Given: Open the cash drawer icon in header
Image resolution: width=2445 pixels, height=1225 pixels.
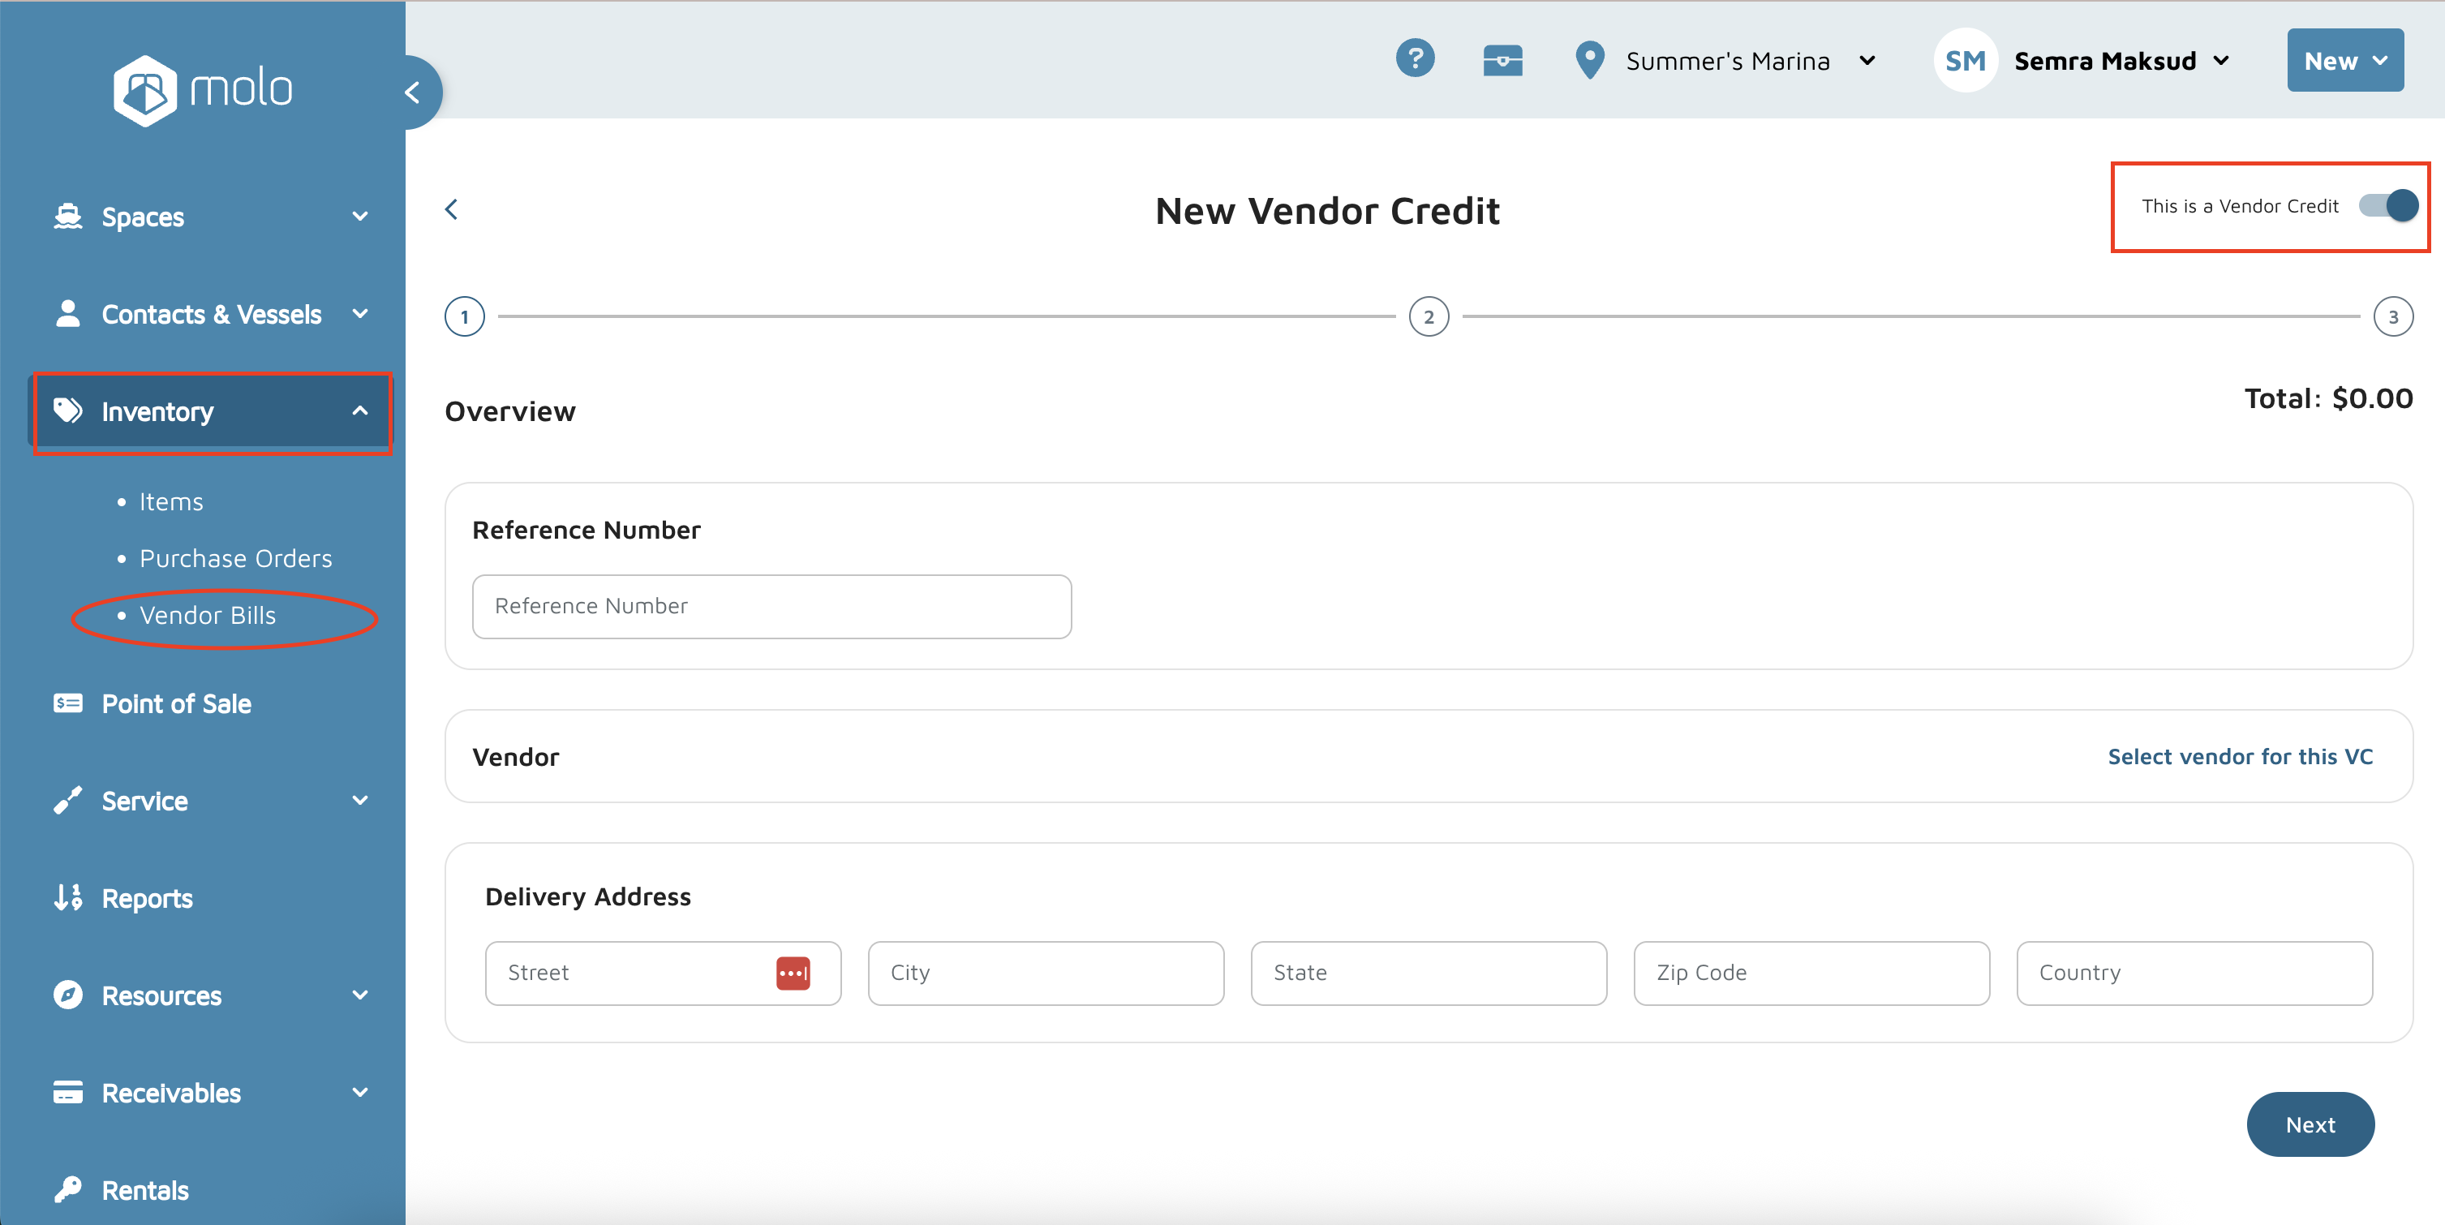Looking at the screenshot, I should (x=1502, y=61).
